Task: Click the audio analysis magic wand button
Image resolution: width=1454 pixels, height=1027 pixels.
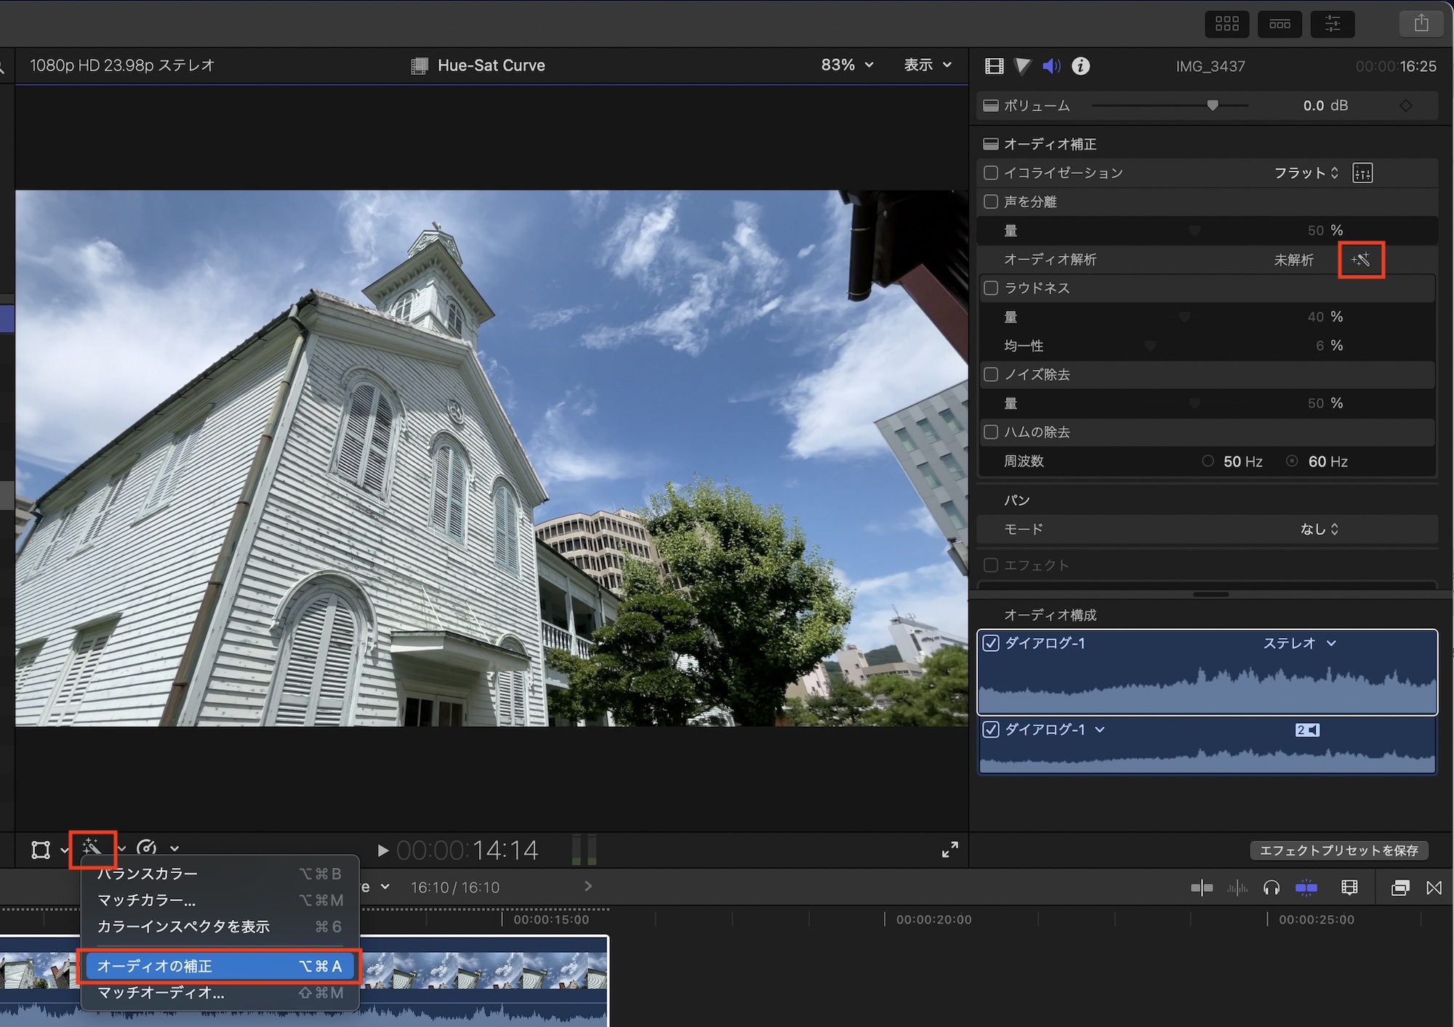Action: pyautogui.click(x=1361, y=259)
